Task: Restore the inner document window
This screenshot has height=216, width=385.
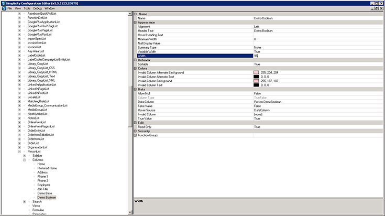Action: (377, 8)
